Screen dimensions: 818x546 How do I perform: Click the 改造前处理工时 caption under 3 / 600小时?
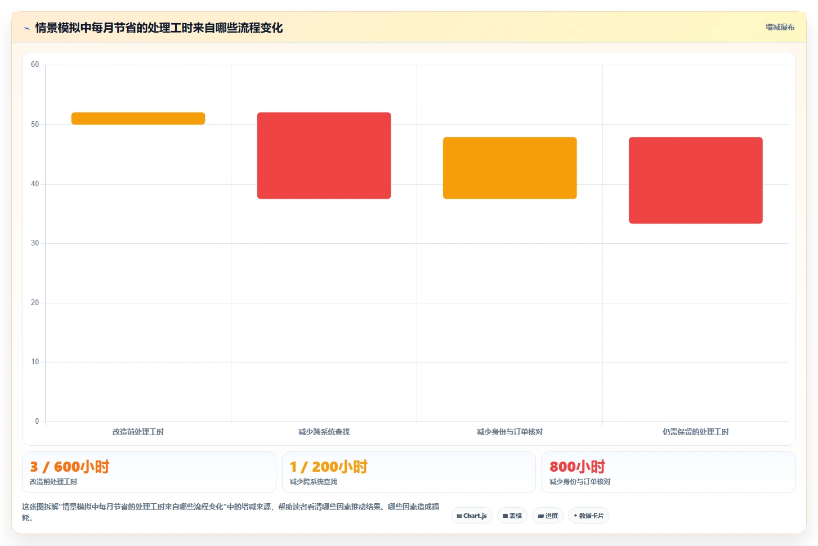point(53,482)
